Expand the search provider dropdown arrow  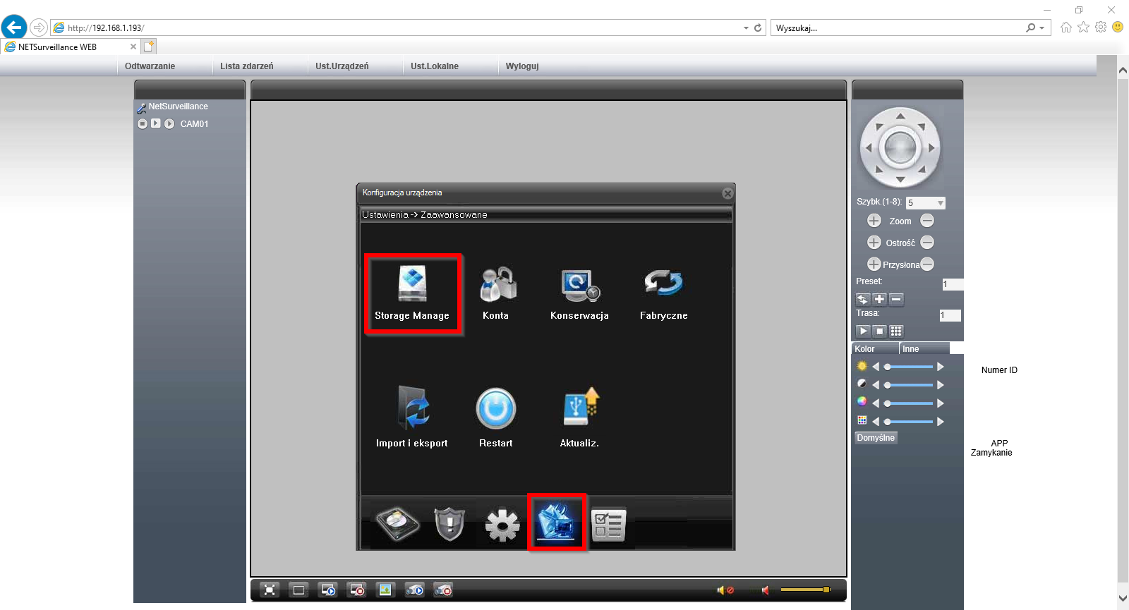point(1042,28)
